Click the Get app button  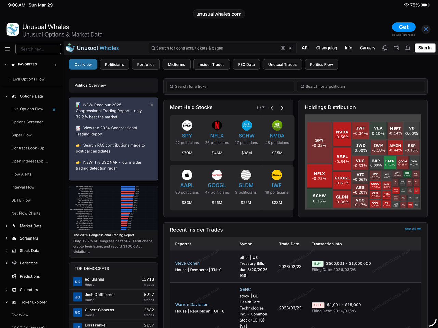tap(404, 27)
